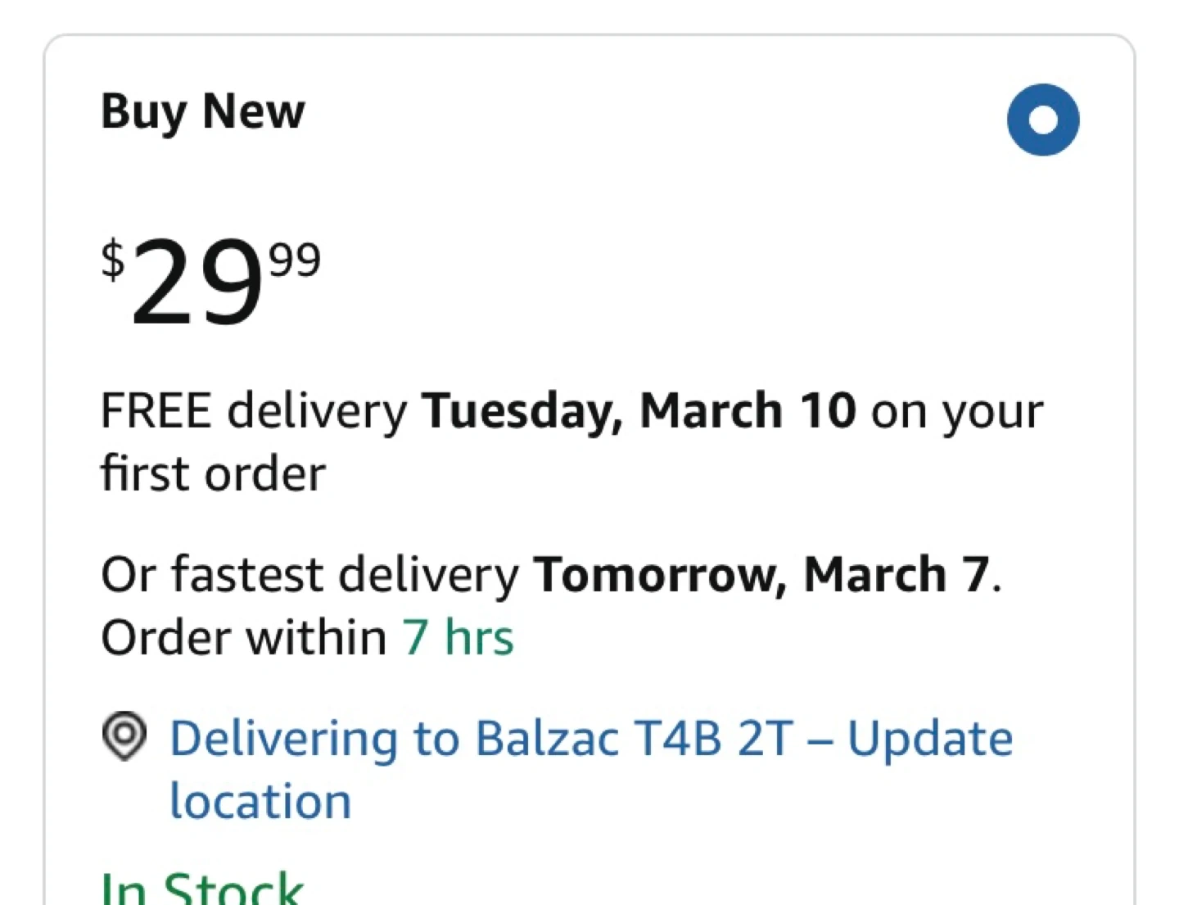Click the dollar sign symbol
The image size is (1179, 905).
pos(113,260)
